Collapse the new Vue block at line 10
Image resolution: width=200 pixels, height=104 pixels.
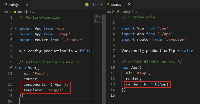pos(16,68)
